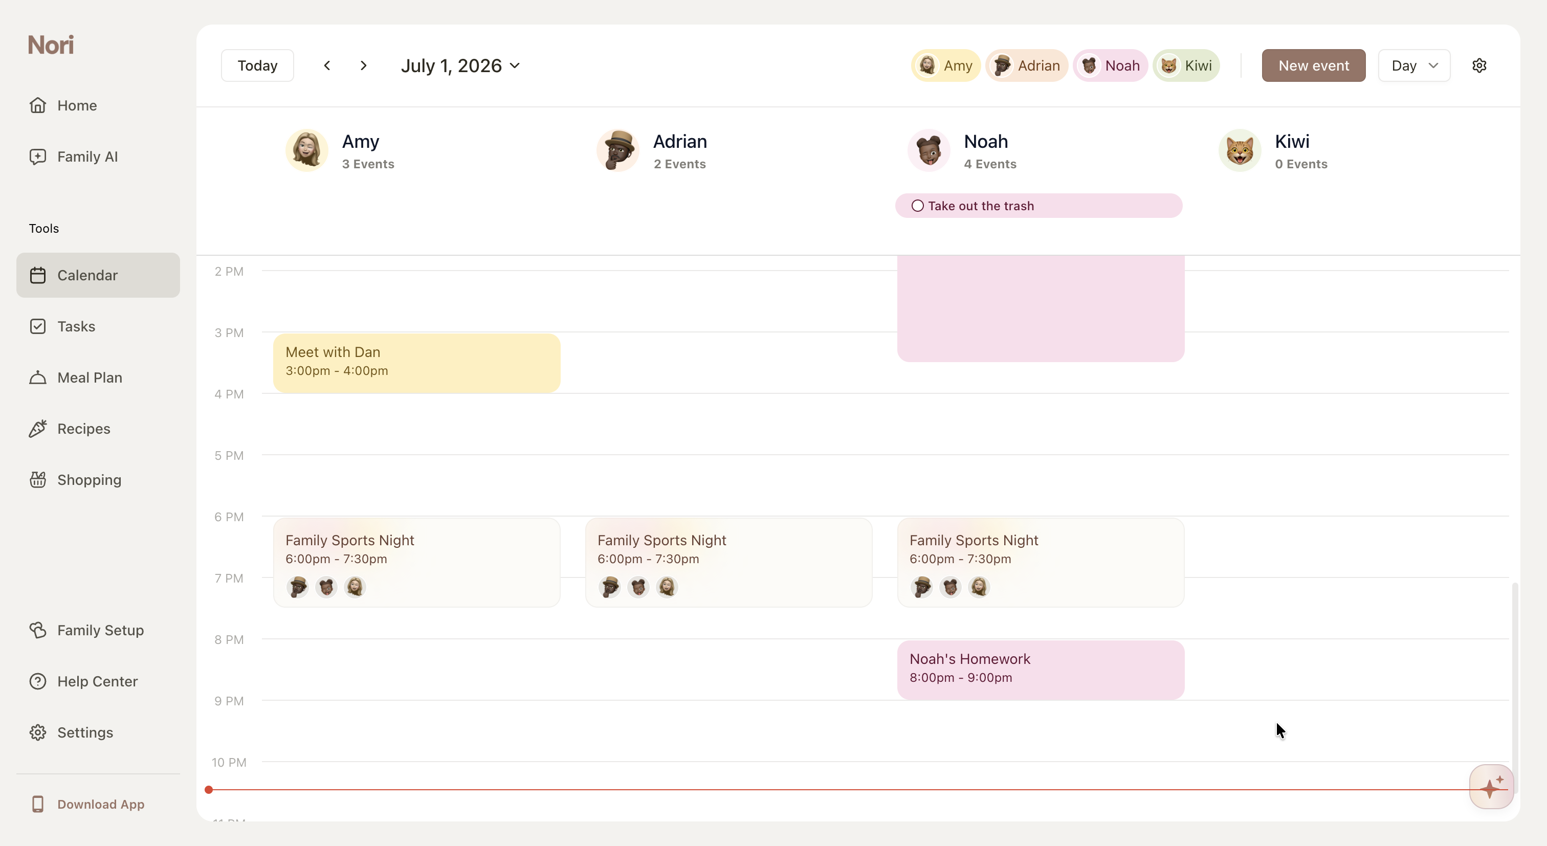Open Family AI from sidebar
This screenshot has width=1547, height=846.
pyautogui.click(x=98, y=157)
